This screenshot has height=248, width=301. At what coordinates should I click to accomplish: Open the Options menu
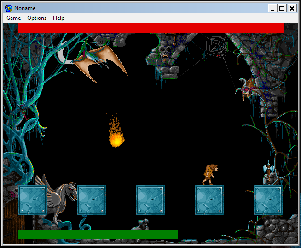(x=37, y=18)
